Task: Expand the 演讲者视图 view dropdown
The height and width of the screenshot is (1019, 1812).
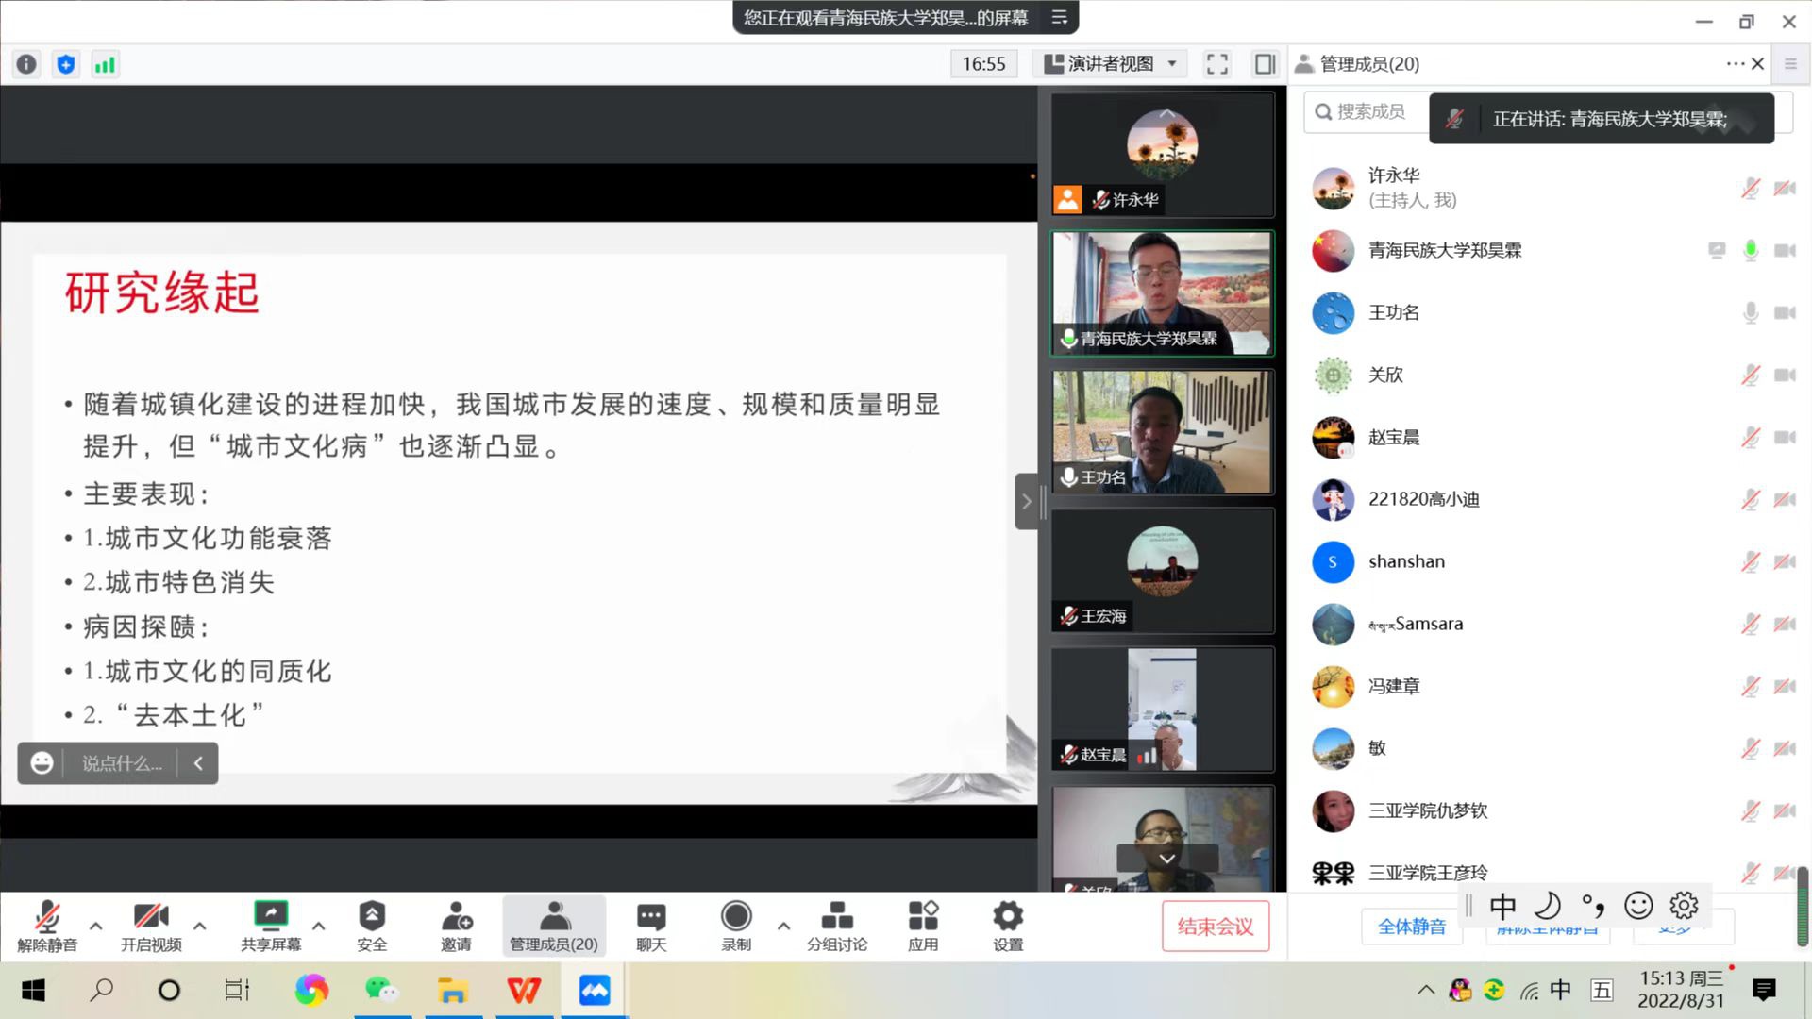Action: 1172,64
